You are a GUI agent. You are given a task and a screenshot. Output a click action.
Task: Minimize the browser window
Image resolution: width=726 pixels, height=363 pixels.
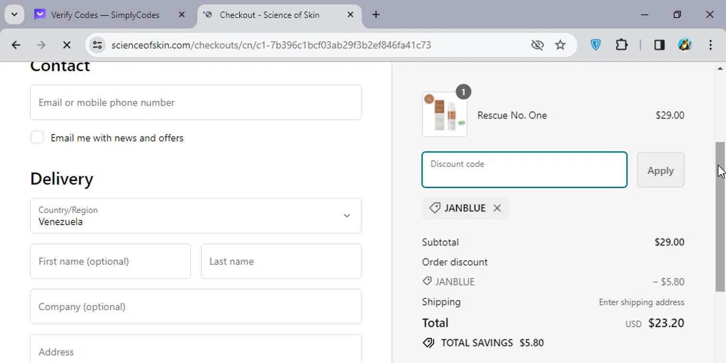[644, 15]
